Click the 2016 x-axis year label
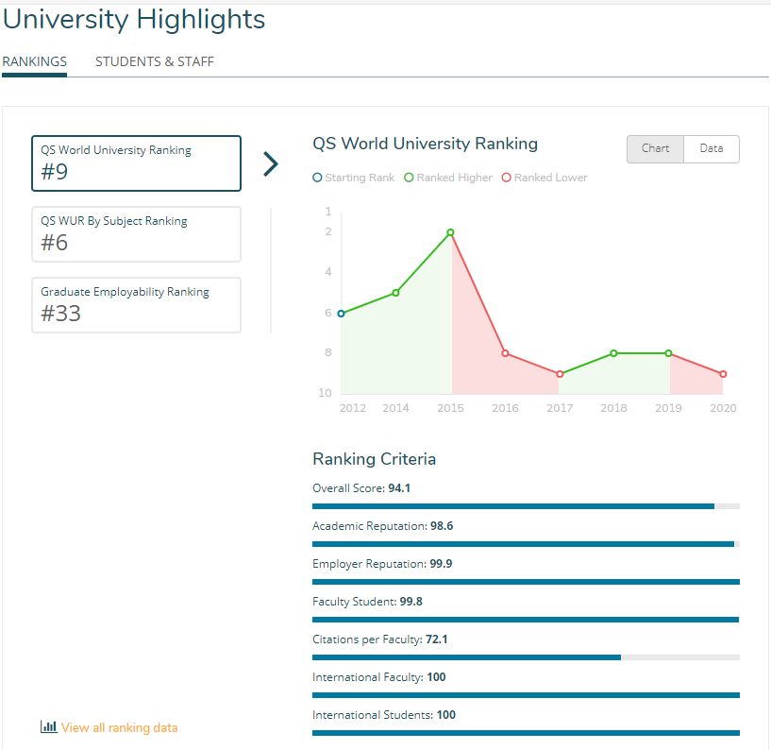 [x=505, y=408]
